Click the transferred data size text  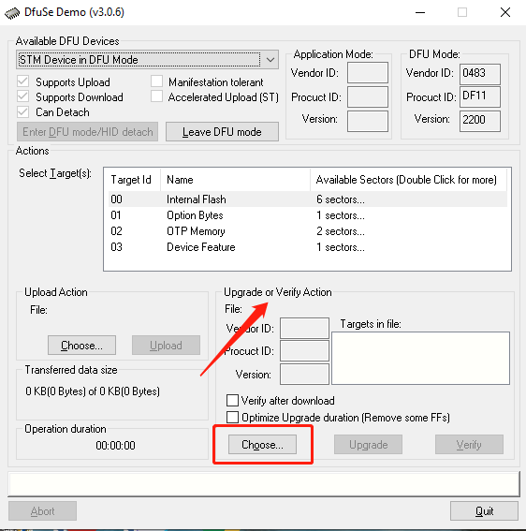tap(93, 391)
